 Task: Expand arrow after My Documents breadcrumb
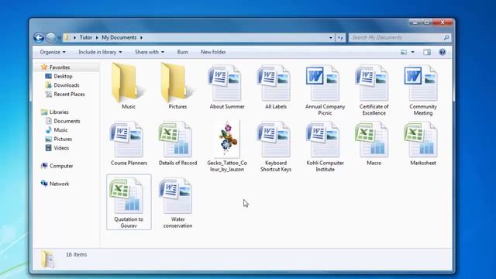point(141,38)
